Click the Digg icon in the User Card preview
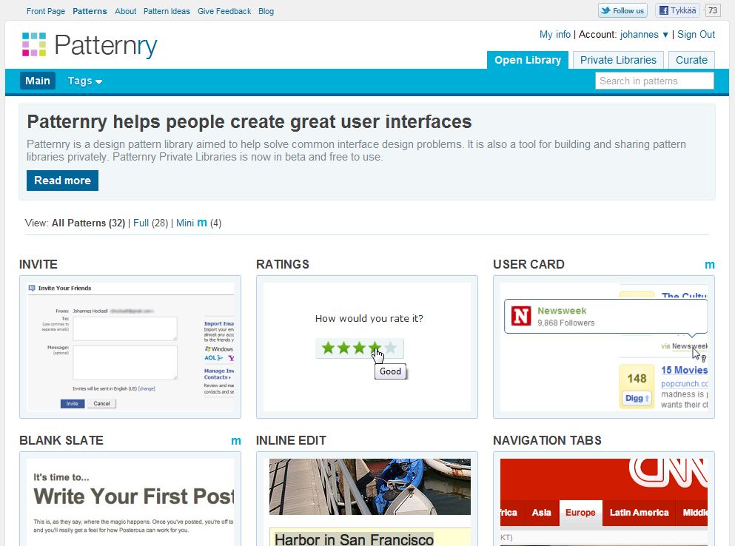The height and width of the screenshot is (546, 735). (635, 397)
